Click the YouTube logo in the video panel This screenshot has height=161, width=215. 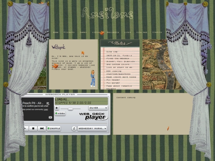[50, 117]
